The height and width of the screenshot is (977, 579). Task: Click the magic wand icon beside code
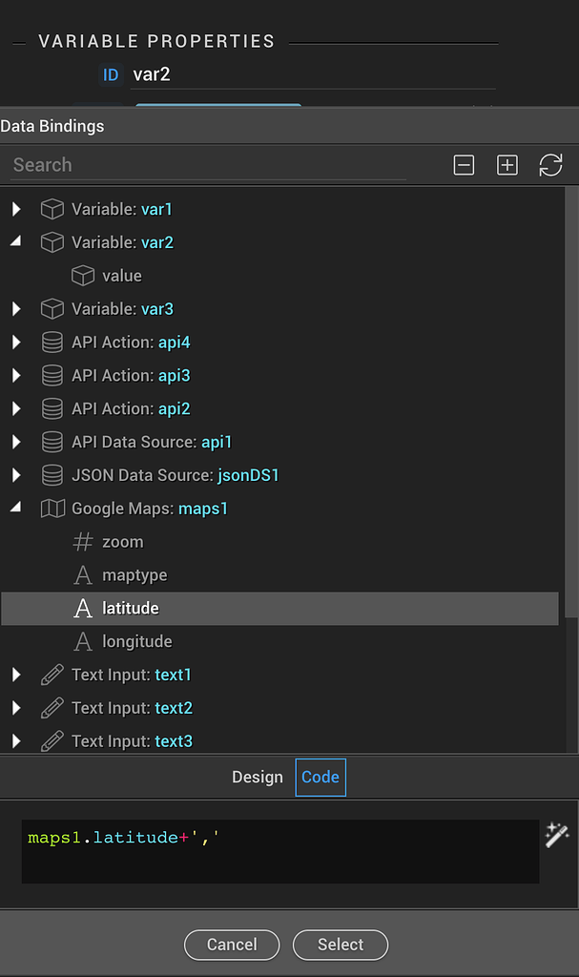556,836
